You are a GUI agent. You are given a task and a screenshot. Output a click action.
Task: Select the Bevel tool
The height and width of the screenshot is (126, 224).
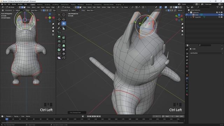pyautogui.click(x=59, y=42)
